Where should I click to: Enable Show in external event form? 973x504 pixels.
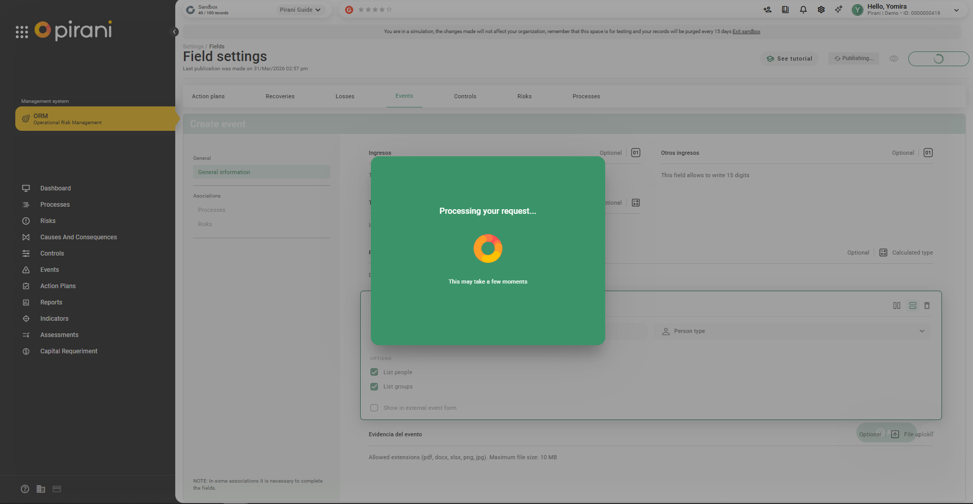[374, 408]
